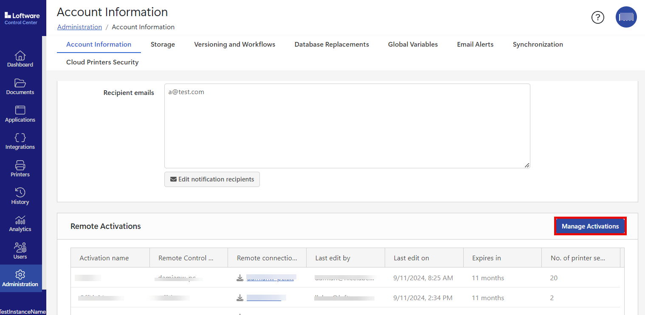
Task: Switch to the Storage tab
Action: click(163, 45)
